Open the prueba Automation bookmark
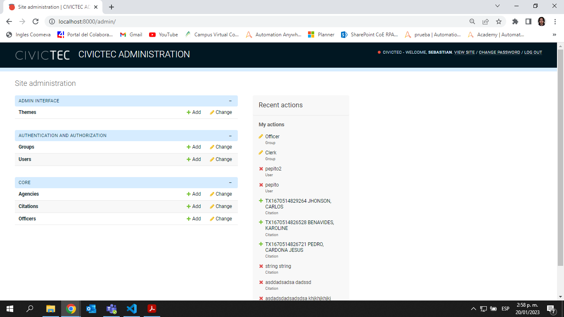The width and height of the screenshot is (564, 317). coord(433,35)
